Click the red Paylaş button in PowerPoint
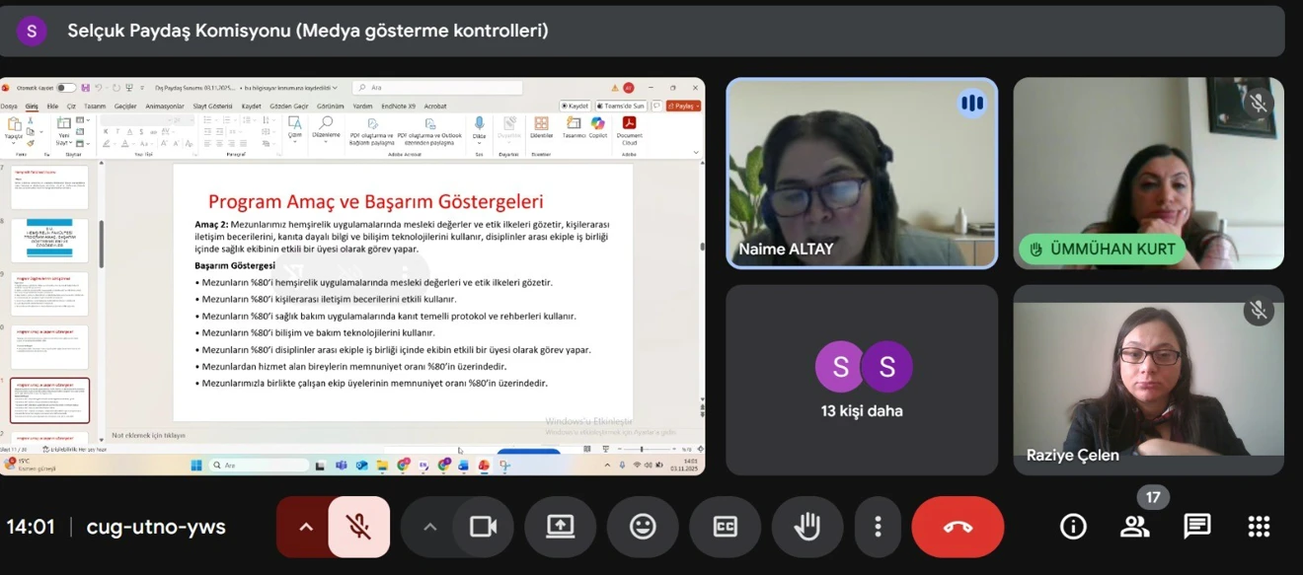 (684, 106)
